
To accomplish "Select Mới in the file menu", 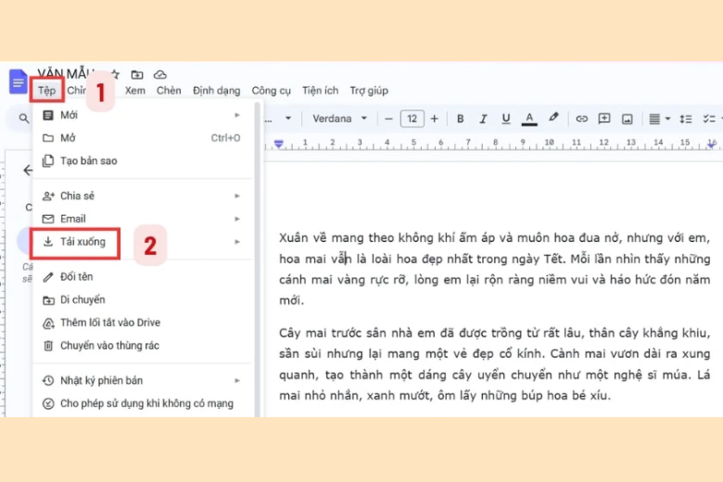I will (143, 115).
